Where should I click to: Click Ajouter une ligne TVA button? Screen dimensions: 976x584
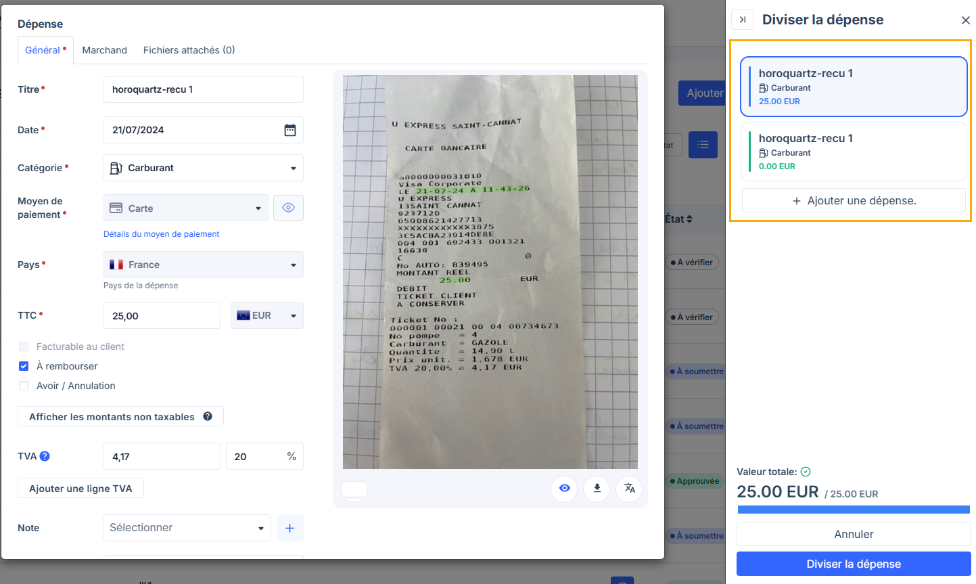[x=80, y=489]
